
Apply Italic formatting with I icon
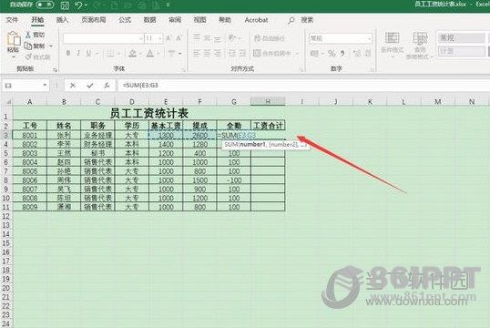78,54
